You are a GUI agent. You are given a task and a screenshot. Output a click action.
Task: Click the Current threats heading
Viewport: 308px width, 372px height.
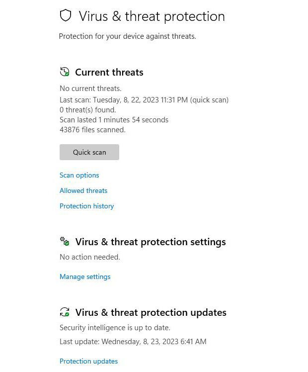pos(109,72)
